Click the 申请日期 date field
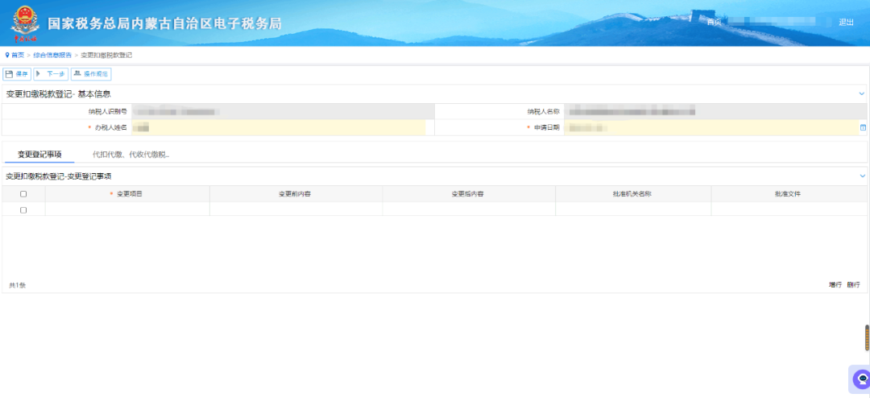870x398 pixels. 711,127
